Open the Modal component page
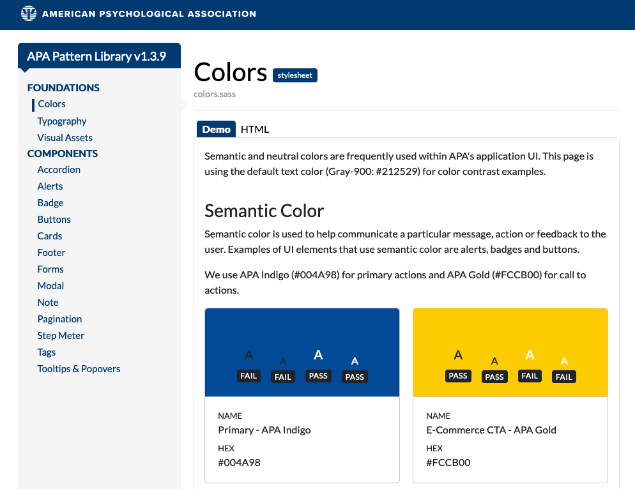The image size is (635, 489). 50,286
